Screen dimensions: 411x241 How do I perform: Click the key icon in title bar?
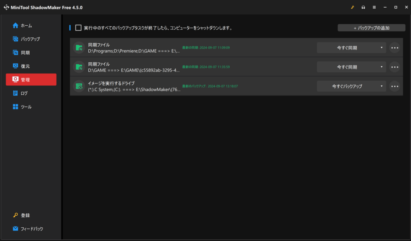pos(352,7)
